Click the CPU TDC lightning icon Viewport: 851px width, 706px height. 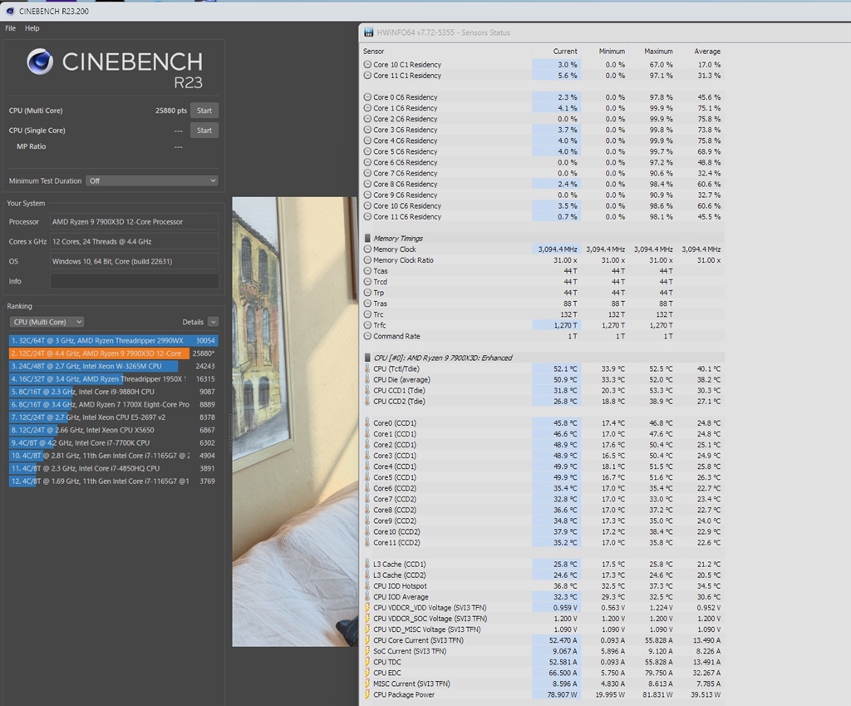click(367, 662)
